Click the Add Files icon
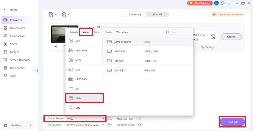This screenshot has width=253, height=131. click(x=51, y=14)
